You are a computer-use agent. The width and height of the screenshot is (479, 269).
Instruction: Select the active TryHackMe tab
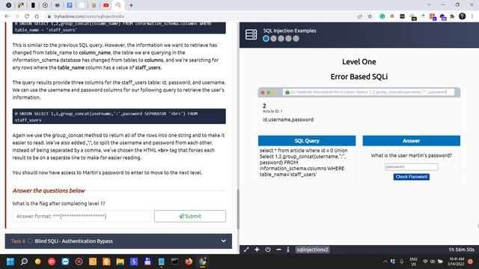(x=118, y=5)
